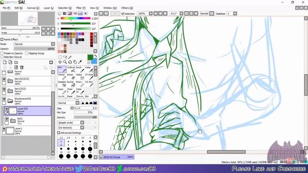Select the Selection Source radio button
Viewport: 308px width, 173px height.
tap(2, 57)
